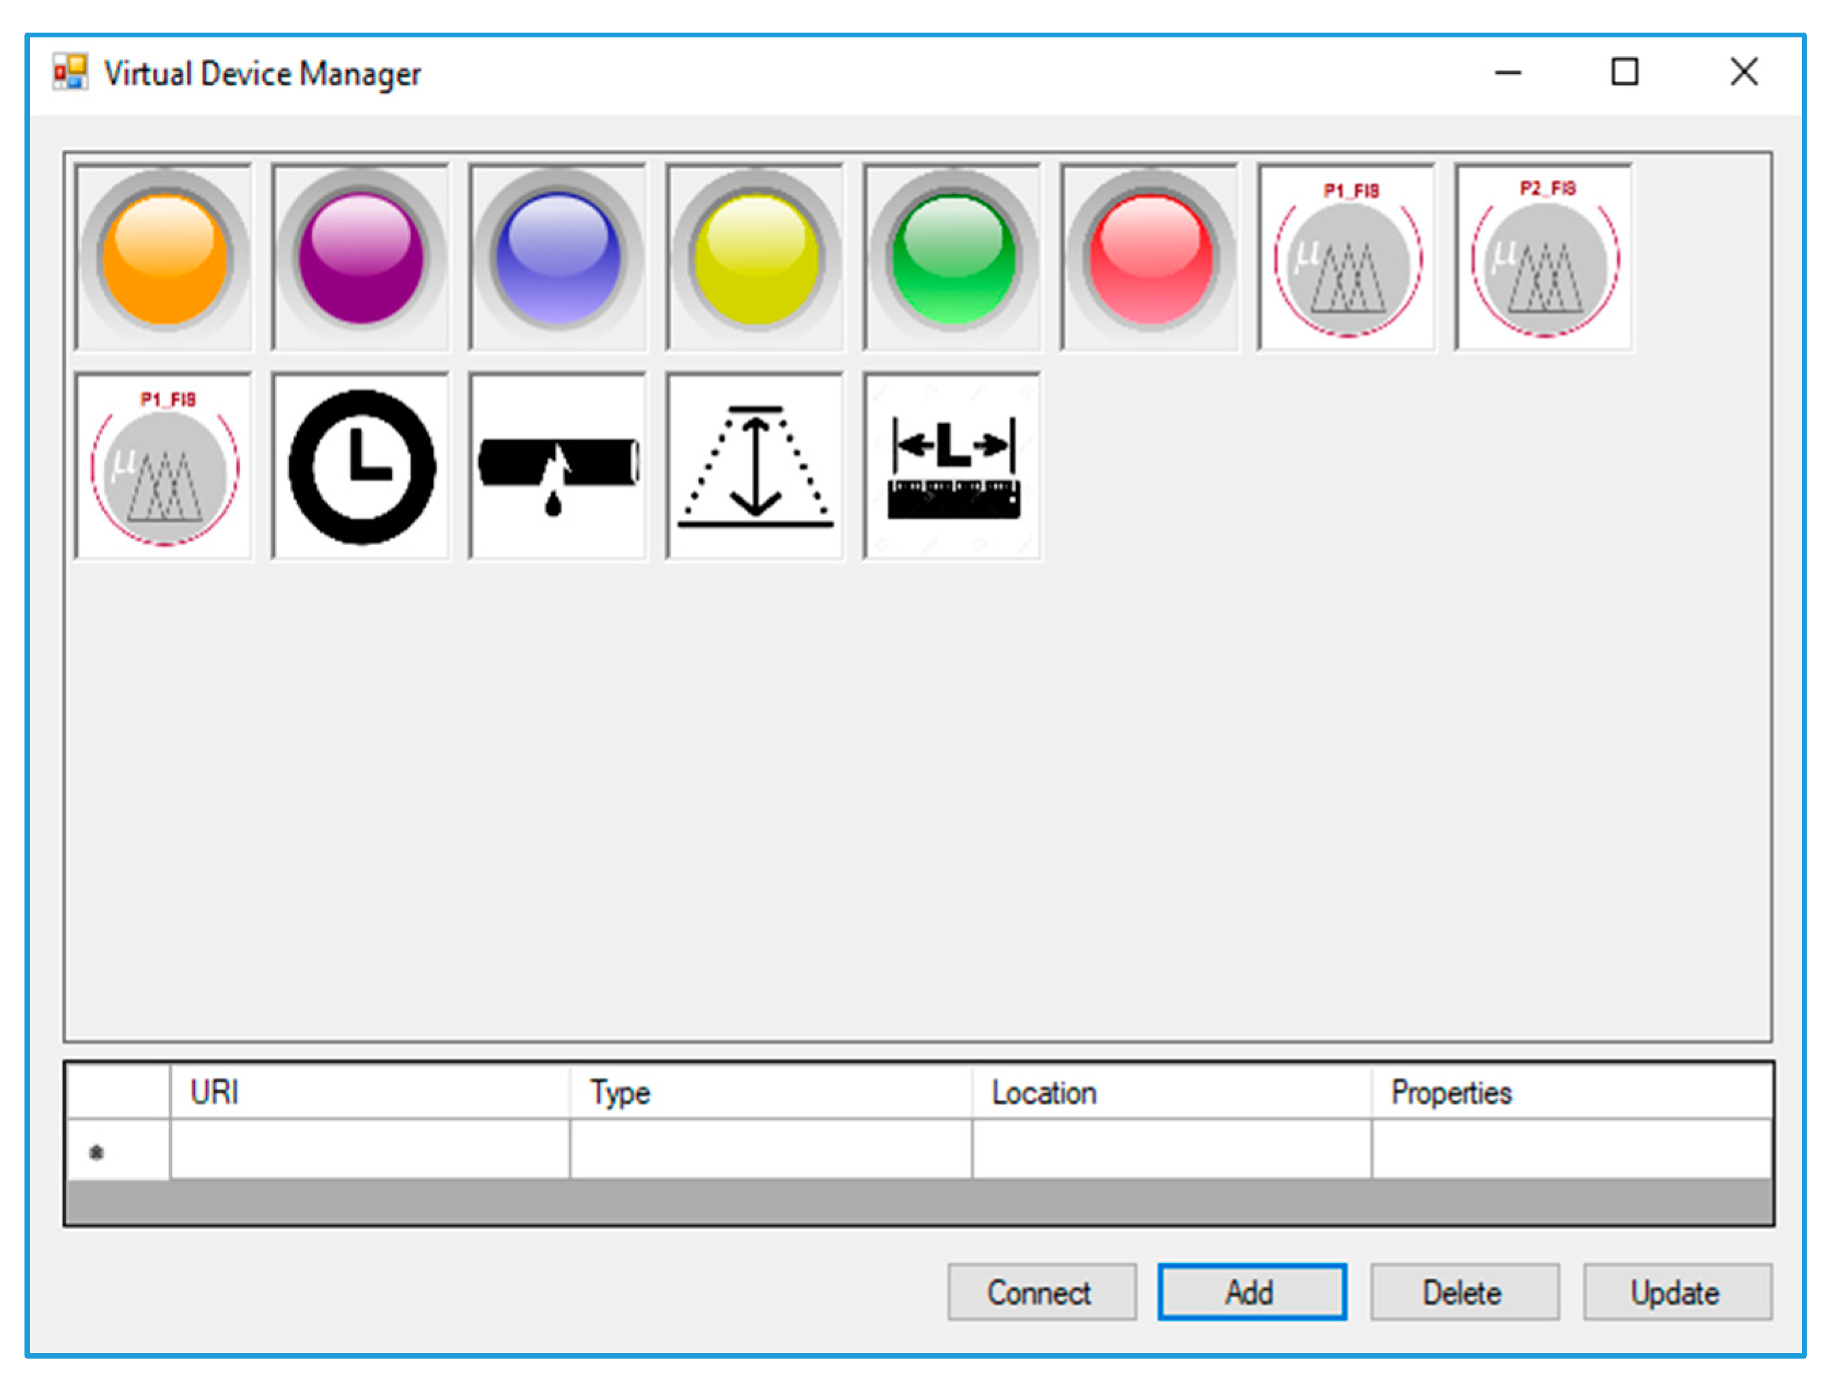The image size is (1836, 1381).
Task: Click the blue lamp device icon
Action: click(x=558, y=257)
